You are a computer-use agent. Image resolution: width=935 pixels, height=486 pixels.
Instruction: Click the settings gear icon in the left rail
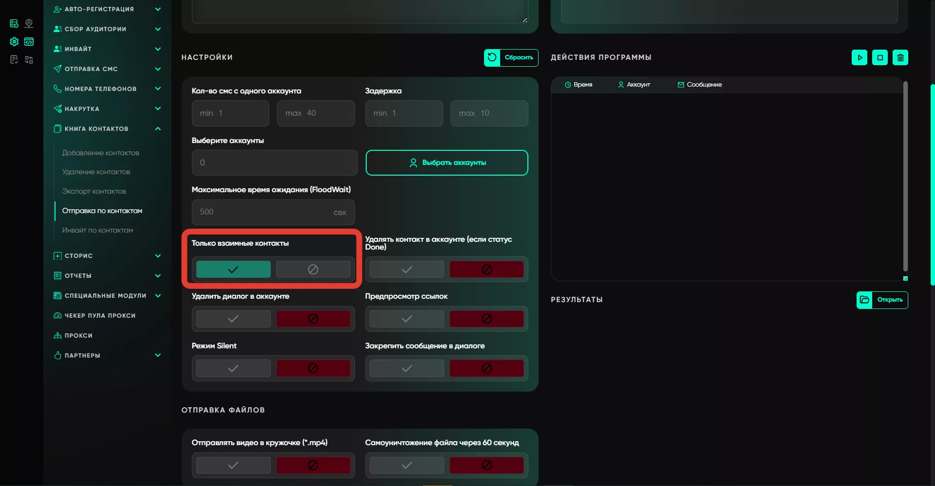tap(14, 41)
